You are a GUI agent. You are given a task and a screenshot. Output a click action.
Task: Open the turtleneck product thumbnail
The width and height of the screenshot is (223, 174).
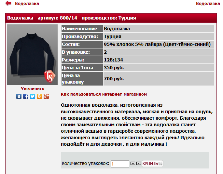33,55
